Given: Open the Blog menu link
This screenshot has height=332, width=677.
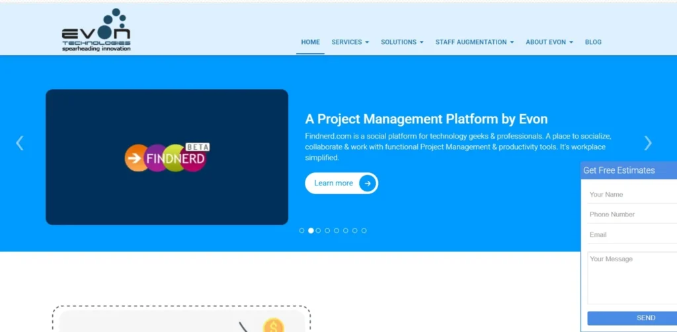Looking at the screenshot, I should point(593,42).
